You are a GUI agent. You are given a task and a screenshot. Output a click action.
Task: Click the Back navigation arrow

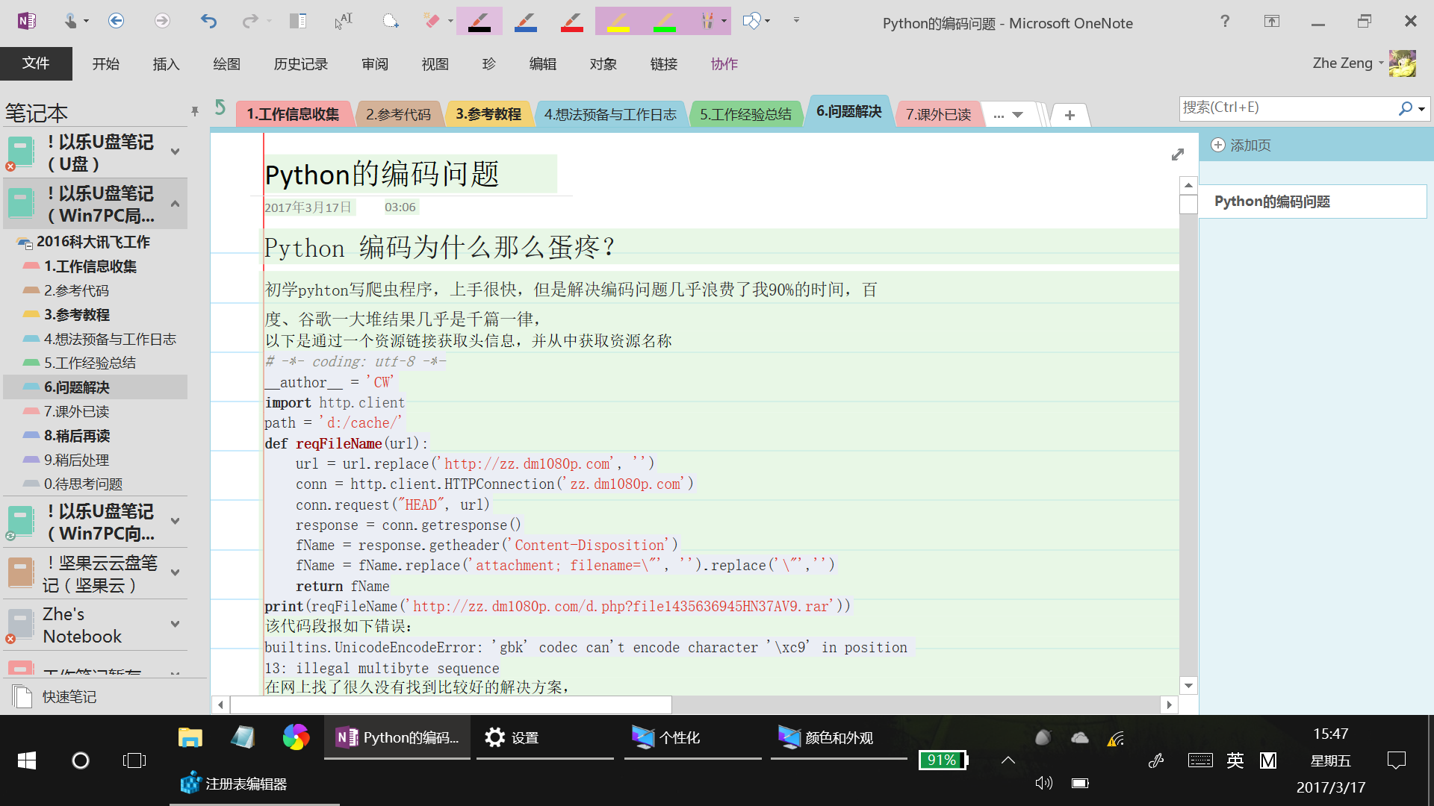(x=116, y=21)
